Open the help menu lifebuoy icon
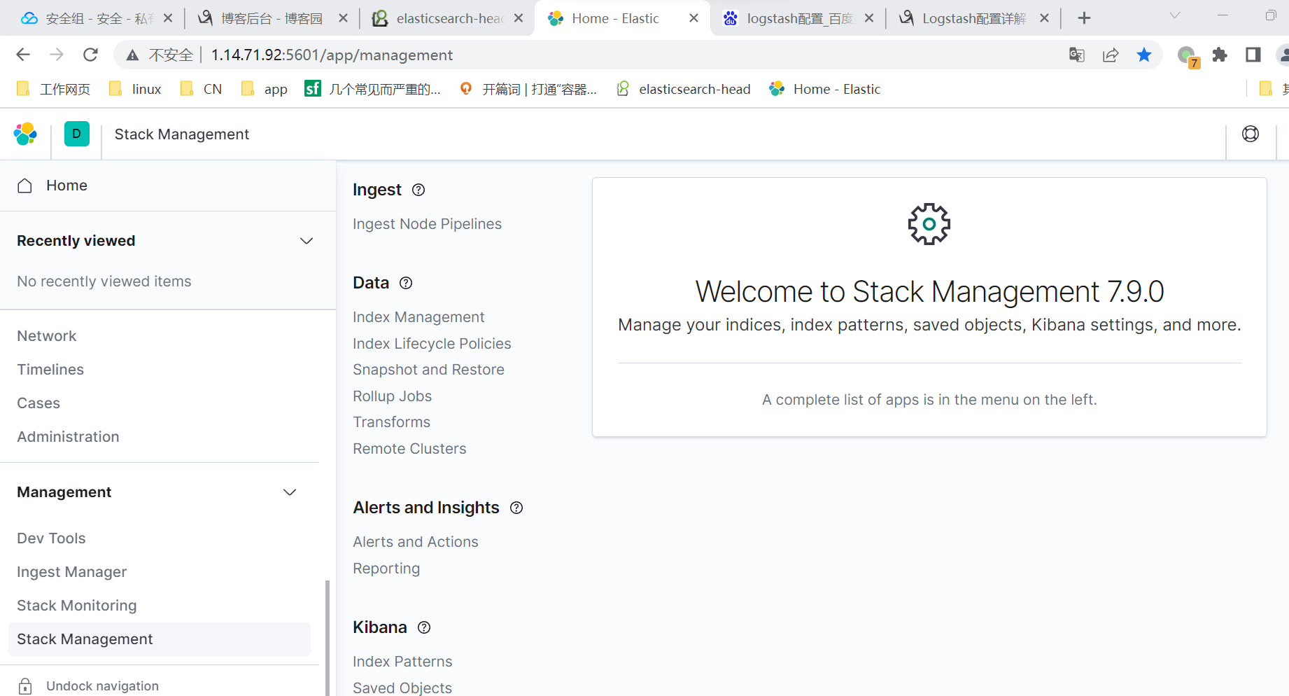 click(1251, 134)
